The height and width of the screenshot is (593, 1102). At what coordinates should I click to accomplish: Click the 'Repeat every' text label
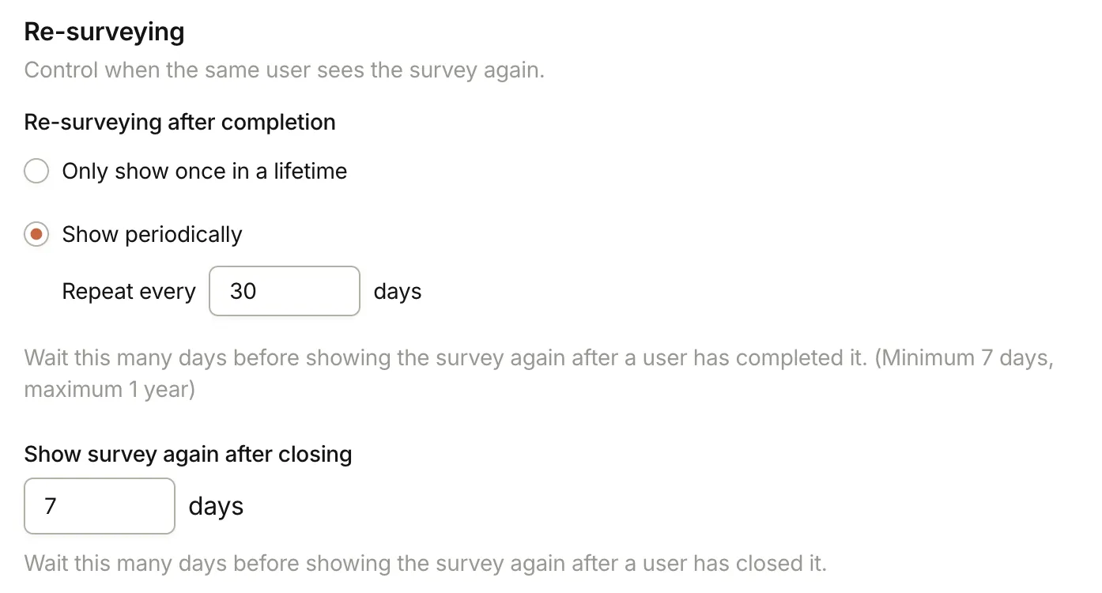click(x=128, y=291)
